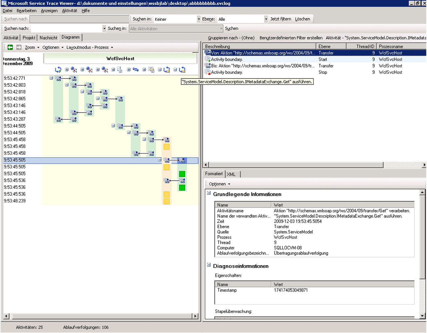The width and height of the screenshot is (427, 333).
Task: Open the Suchen in 'Keiner' combo box
Action: pyautogui.click(x=177, y=19)
